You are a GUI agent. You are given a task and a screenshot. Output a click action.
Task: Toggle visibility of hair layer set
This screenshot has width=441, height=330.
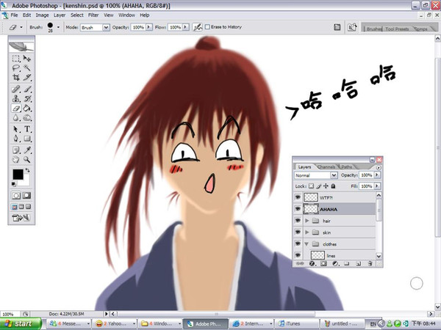click(x=298, y=221)
